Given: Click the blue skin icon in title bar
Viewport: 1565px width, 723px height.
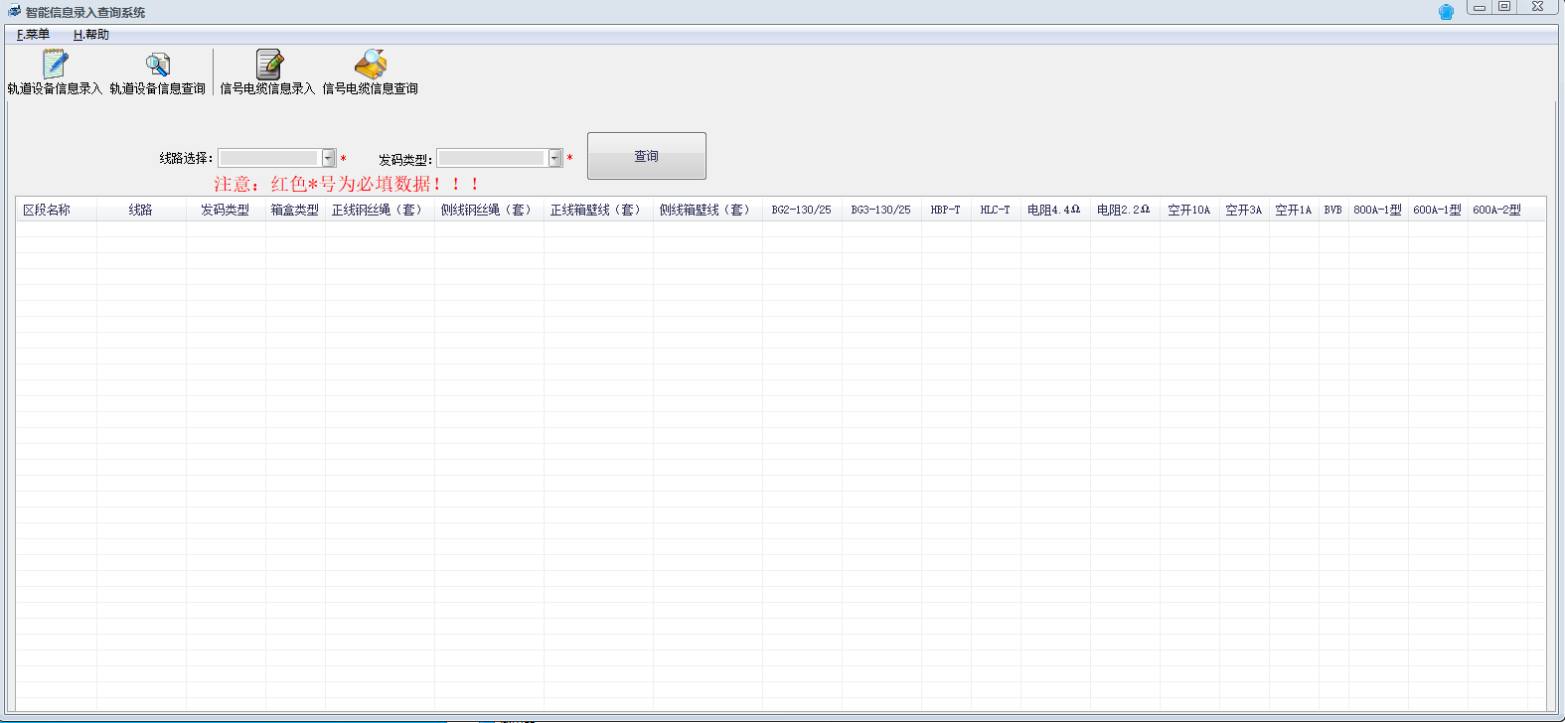Looking at the screenshot, I should coord(1446,12).
